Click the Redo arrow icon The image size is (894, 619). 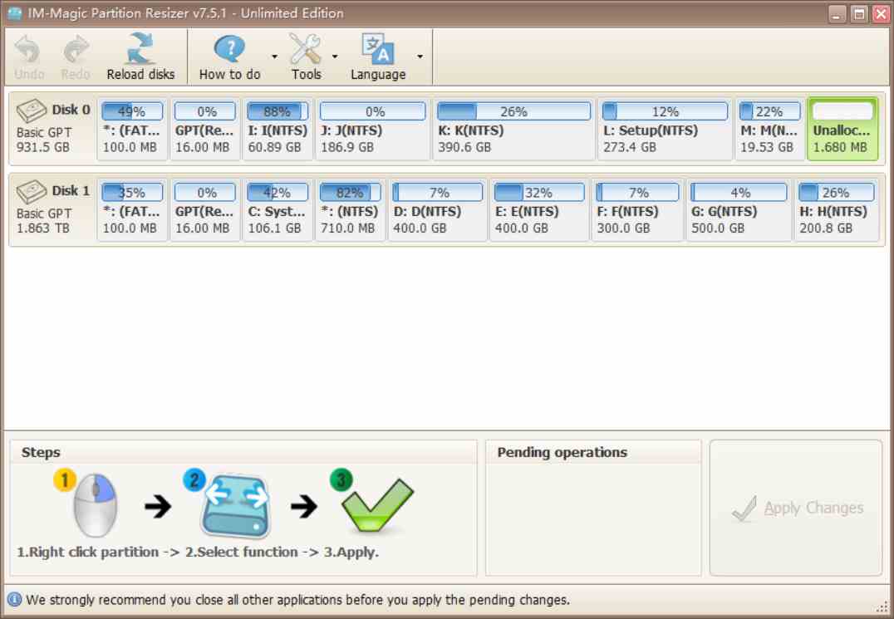coord(76,50)
